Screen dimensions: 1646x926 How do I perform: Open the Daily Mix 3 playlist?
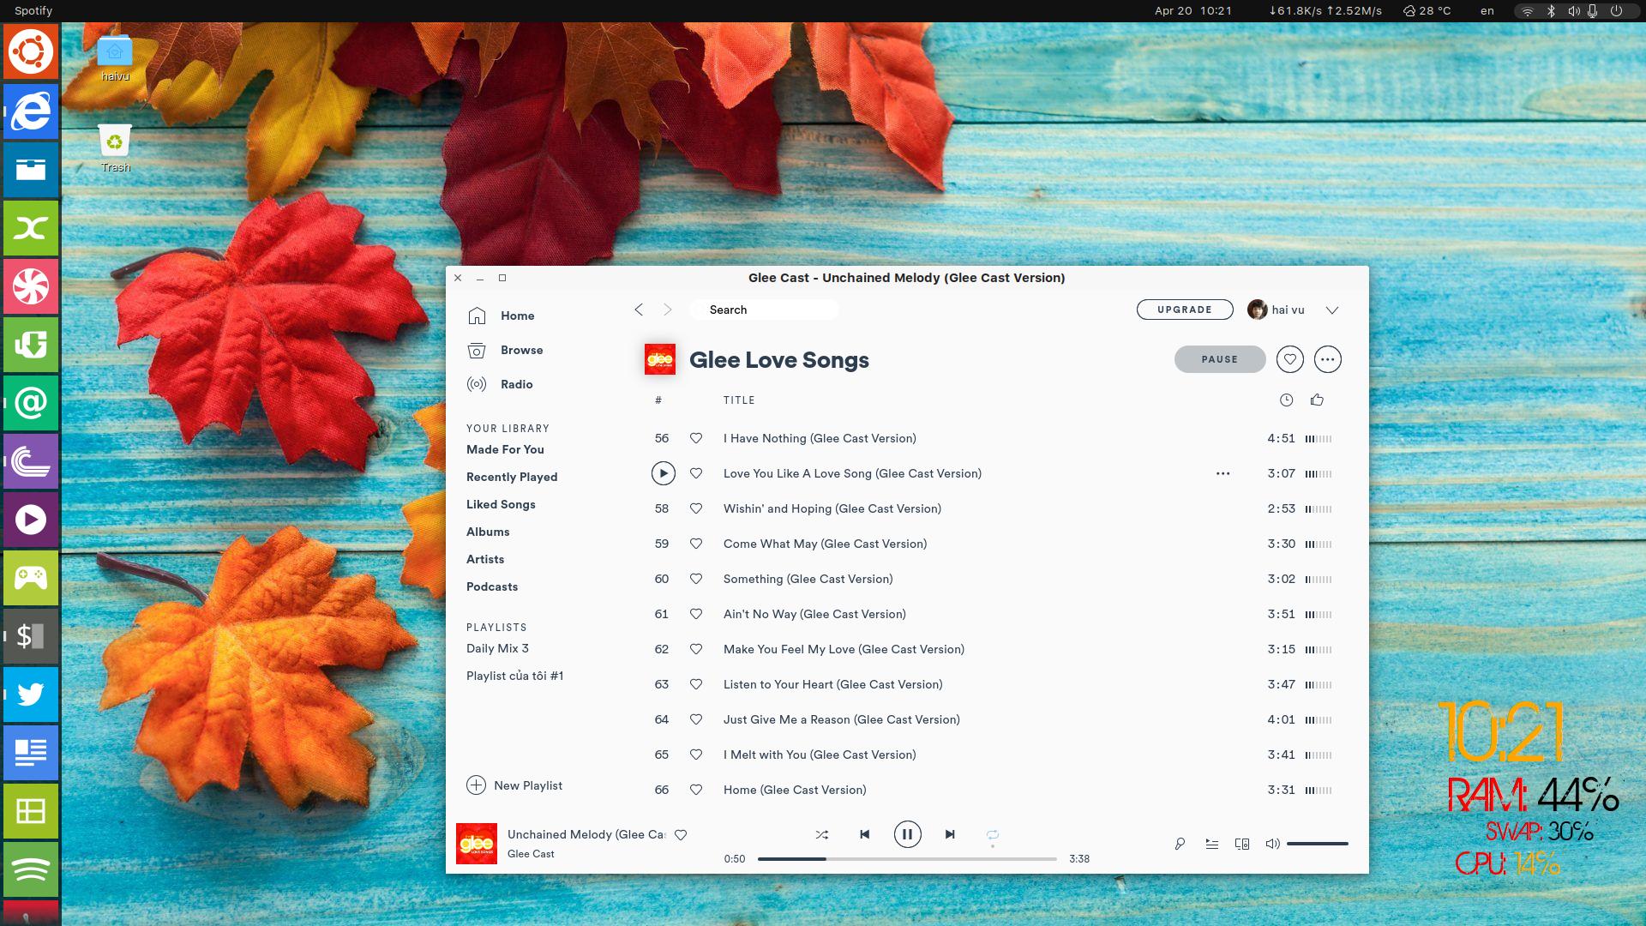click(497, 648)
